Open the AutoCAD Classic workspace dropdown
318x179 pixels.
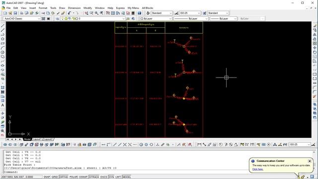22,19
